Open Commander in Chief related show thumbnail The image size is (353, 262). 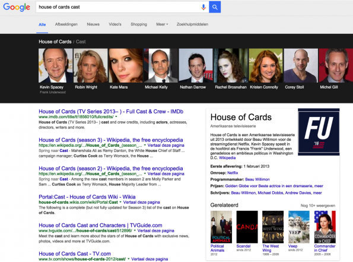pyautogui.click(x=325, y=227)
